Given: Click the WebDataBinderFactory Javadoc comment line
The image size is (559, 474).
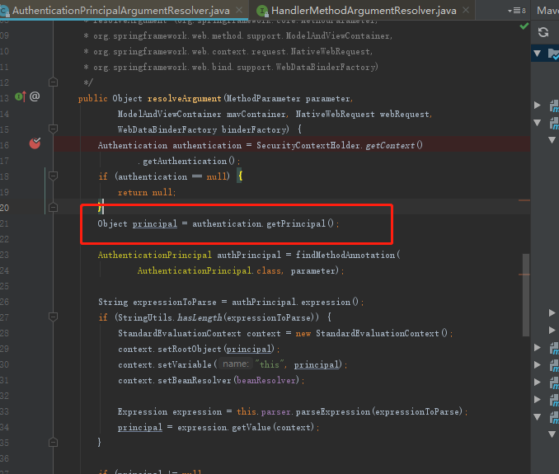Looking at the screenshot, I should [231, 68].
